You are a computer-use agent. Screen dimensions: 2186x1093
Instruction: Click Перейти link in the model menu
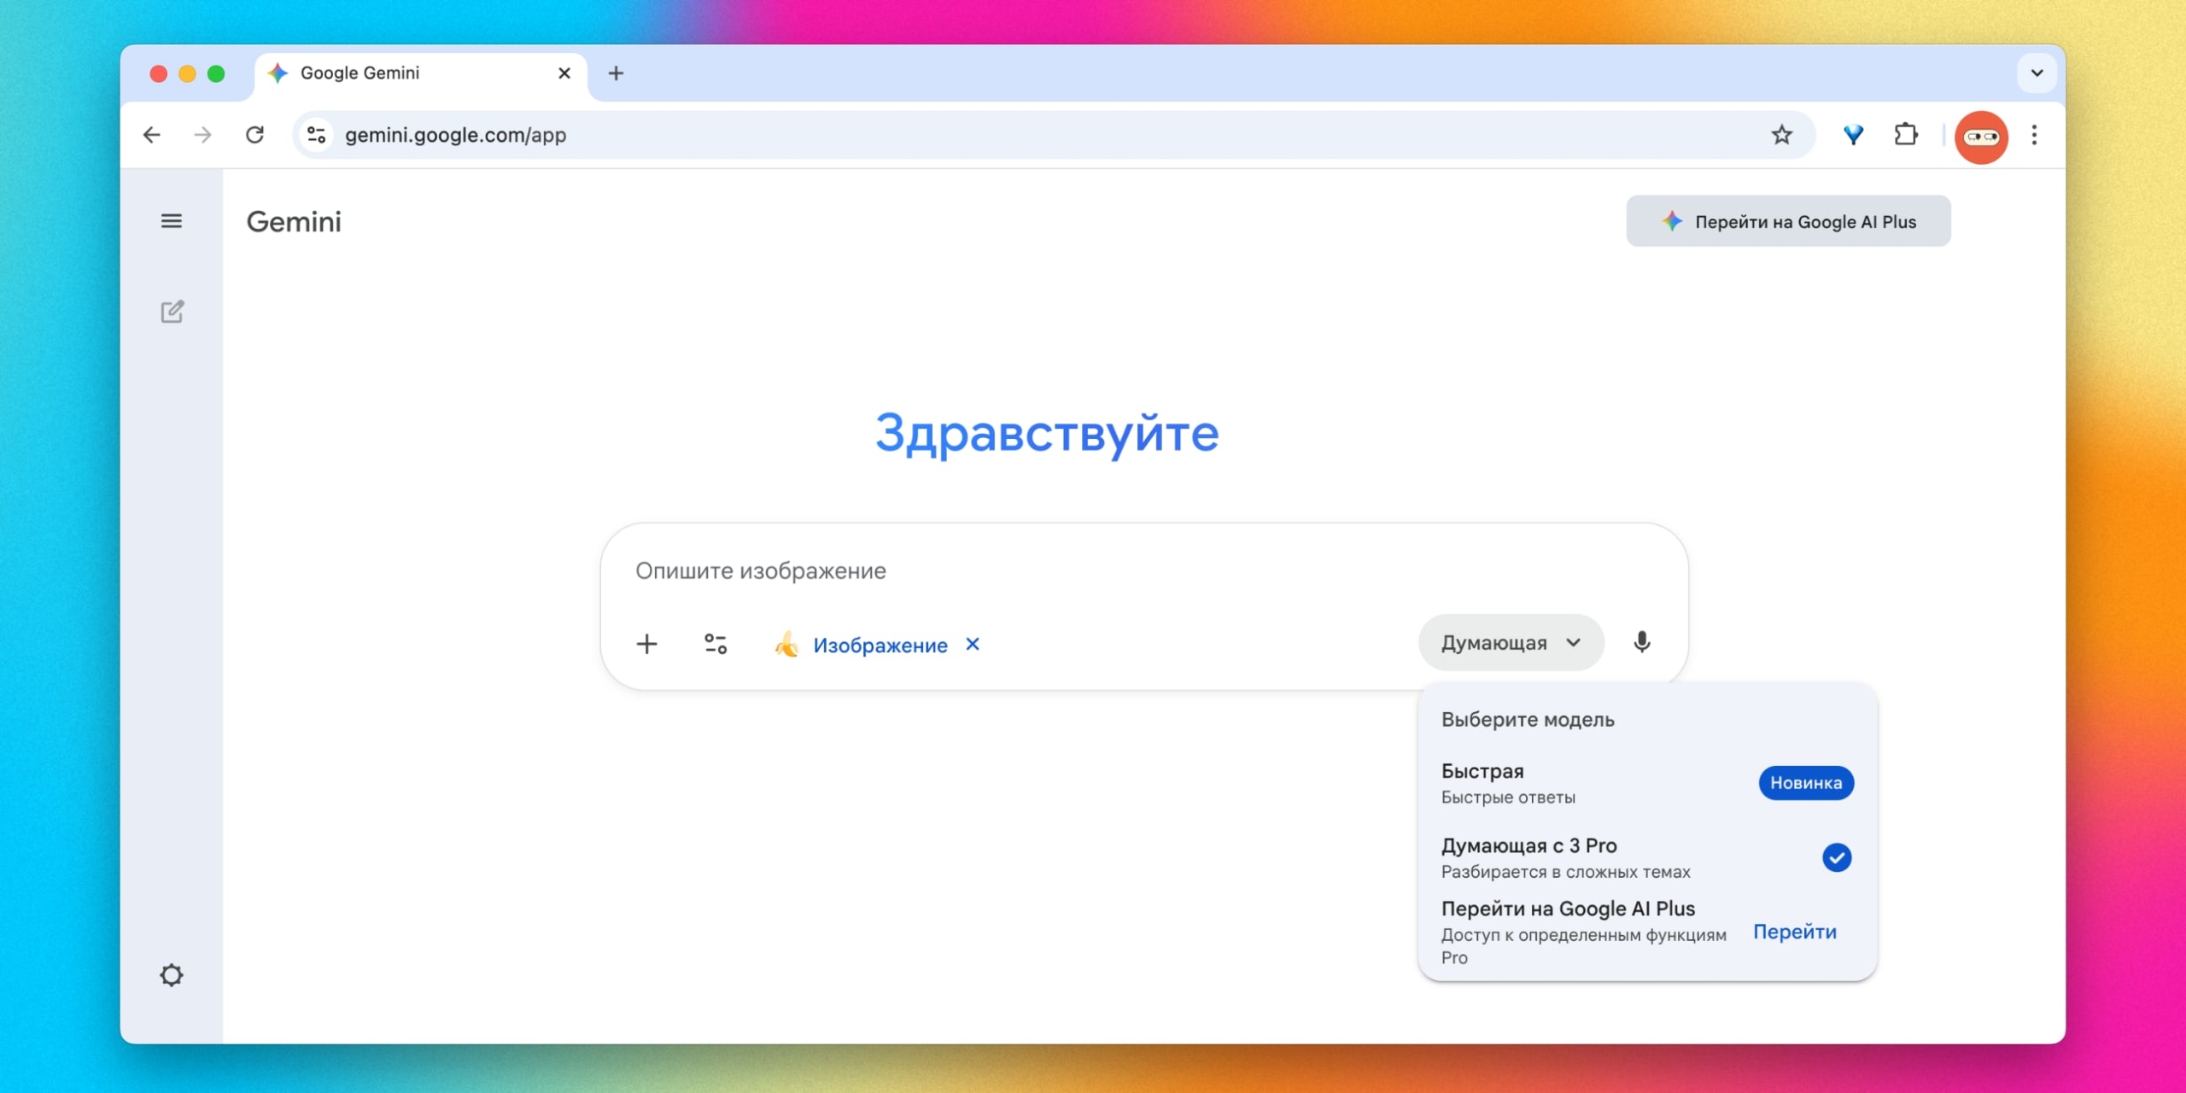click(1795, 932)
